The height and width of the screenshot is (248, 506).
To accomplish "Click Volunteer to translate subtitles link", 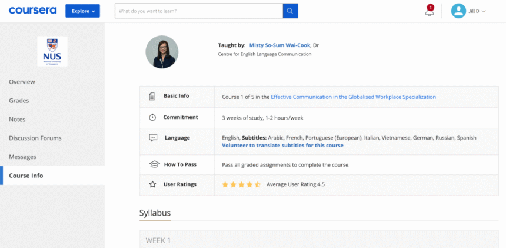I will (x=282, y=146).
